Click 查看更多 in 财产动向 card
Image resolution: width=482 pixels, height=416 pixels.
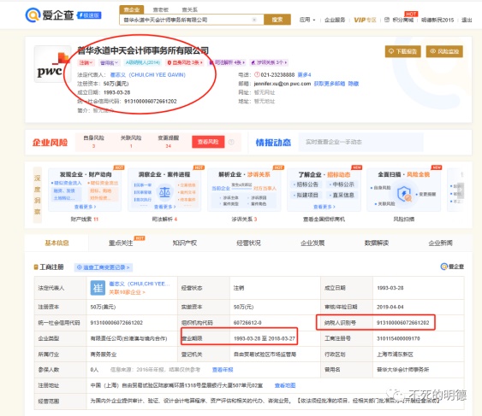[85, 207]
